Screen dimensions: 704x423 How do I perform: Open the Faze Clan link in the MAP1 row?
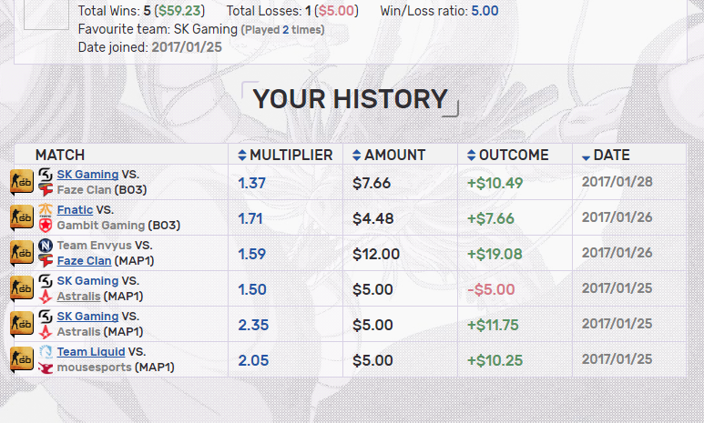(x=84, y=261)
